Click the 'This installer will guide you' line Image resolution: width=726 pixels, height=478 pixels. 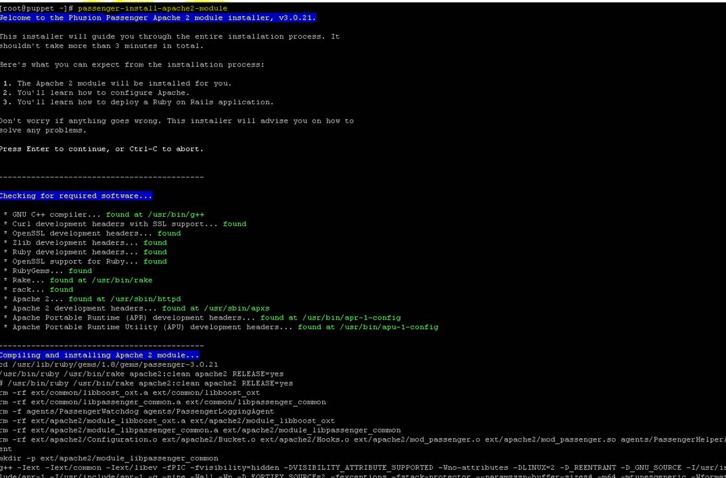point(169,36)
